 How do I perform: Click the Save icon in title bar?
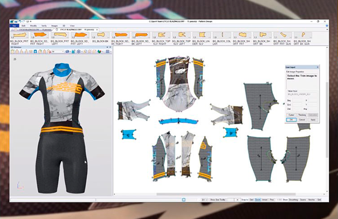click(16, 22)
